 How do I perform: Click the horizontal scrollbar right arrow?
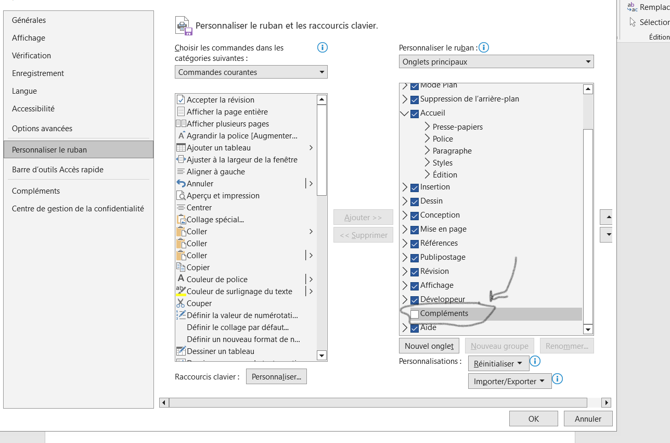pyautogui.click(x=606, y=402)
